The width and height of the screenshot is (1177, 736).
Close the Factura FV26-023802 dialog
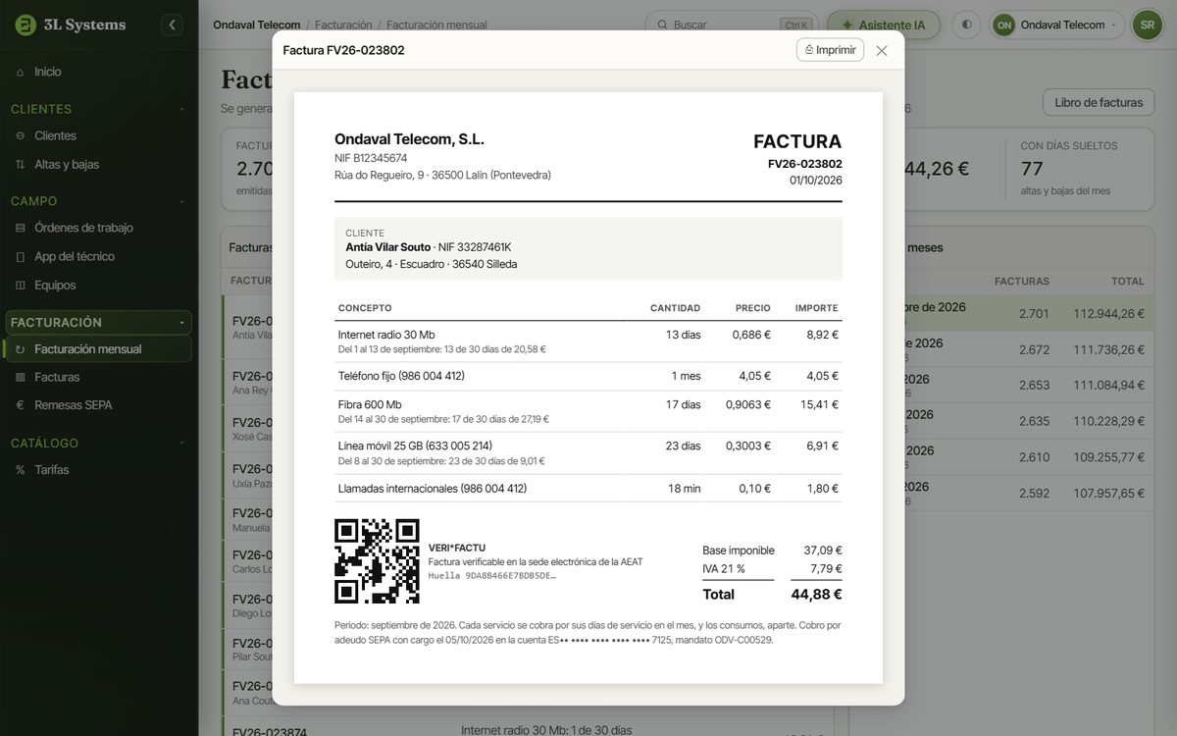[x=881, y=51]
